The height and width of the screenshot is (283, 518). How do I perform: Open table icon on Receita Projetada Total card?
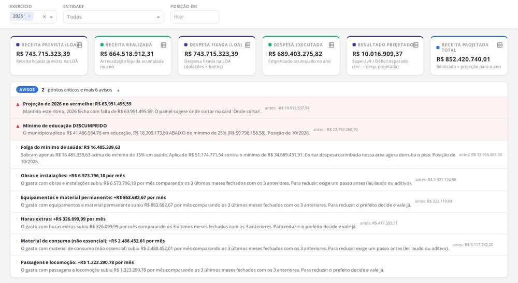pyautogui.click(x=499, y=45)
